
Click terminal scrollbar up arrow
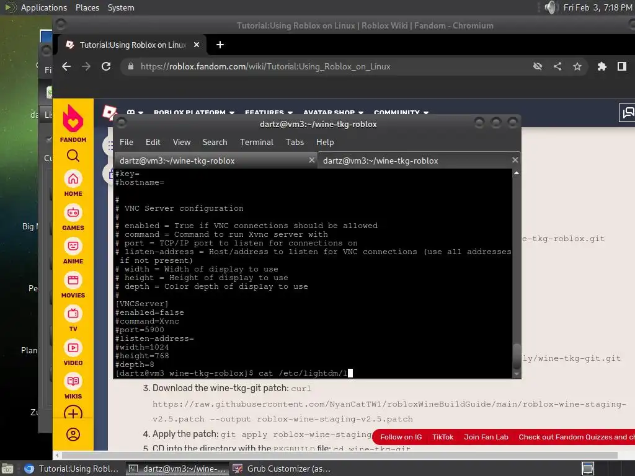point(517,173)
